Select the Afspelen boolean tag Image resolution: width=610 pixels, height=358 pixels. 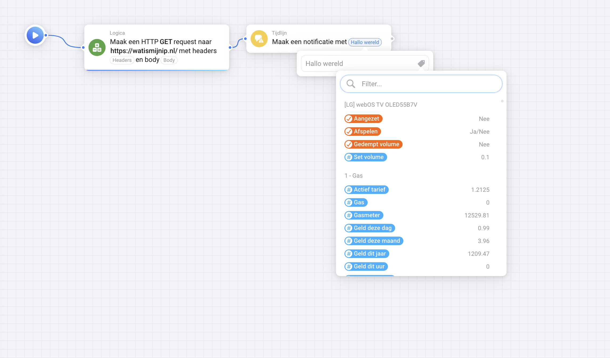363,132
